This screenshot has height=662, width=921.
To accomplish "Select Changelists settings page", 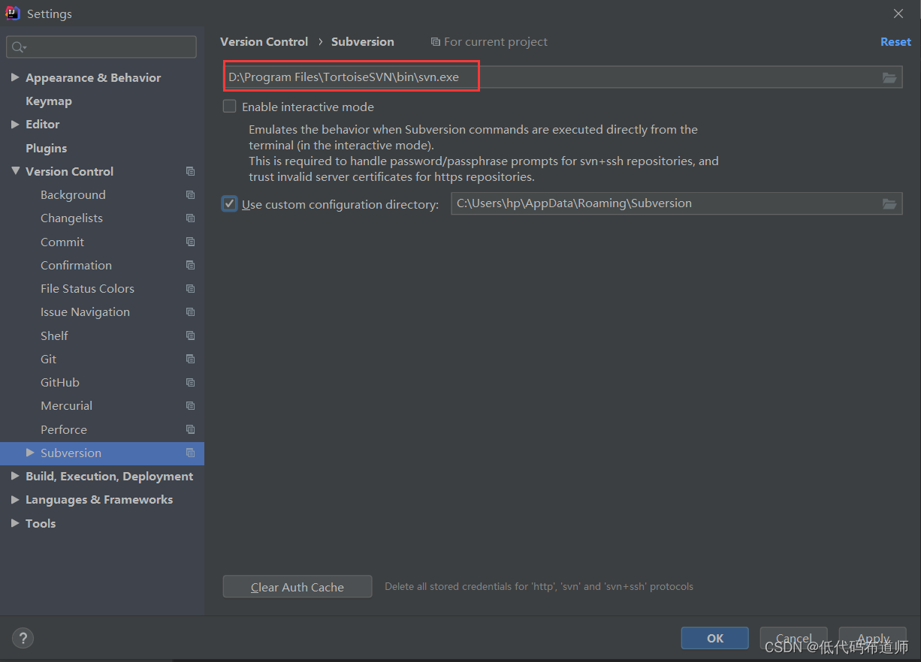I will (x=71, y=218).
